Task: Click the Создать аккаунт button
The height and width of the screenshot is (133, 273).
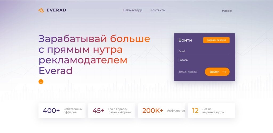Action: (216, 40)
